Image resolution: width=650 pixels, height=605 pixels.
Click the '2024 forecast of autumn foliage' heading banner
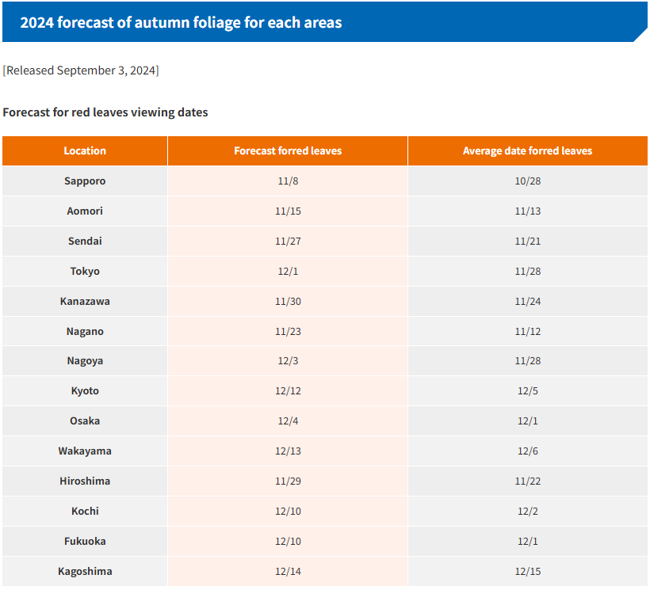tap(181, 22)
